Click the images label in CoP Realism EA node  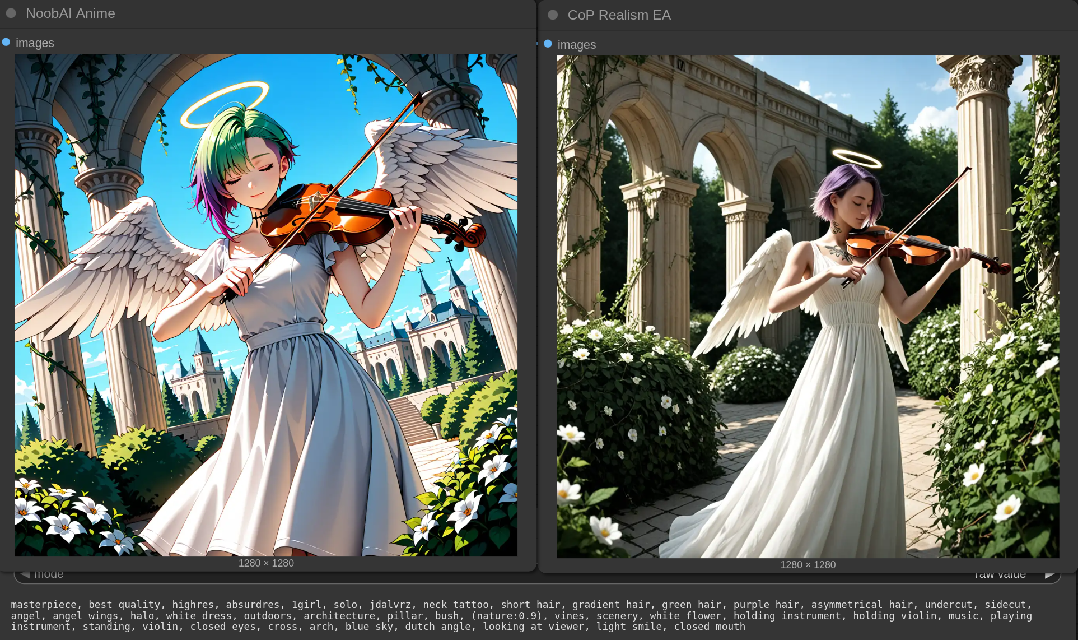(576, 45)
